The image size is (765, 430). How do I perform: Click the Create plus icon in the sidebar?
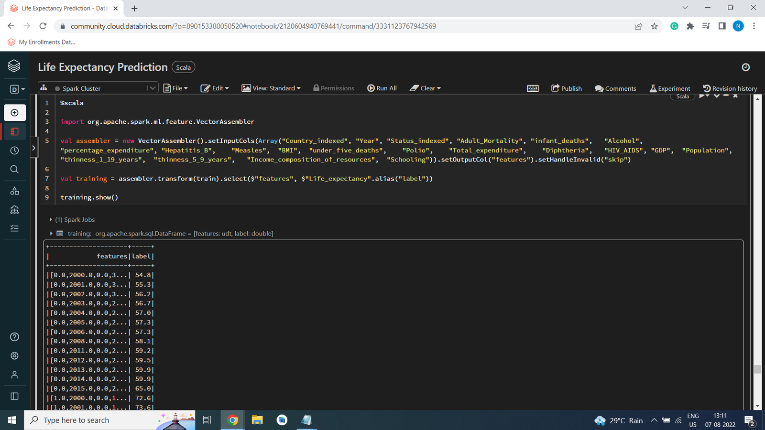15,113
